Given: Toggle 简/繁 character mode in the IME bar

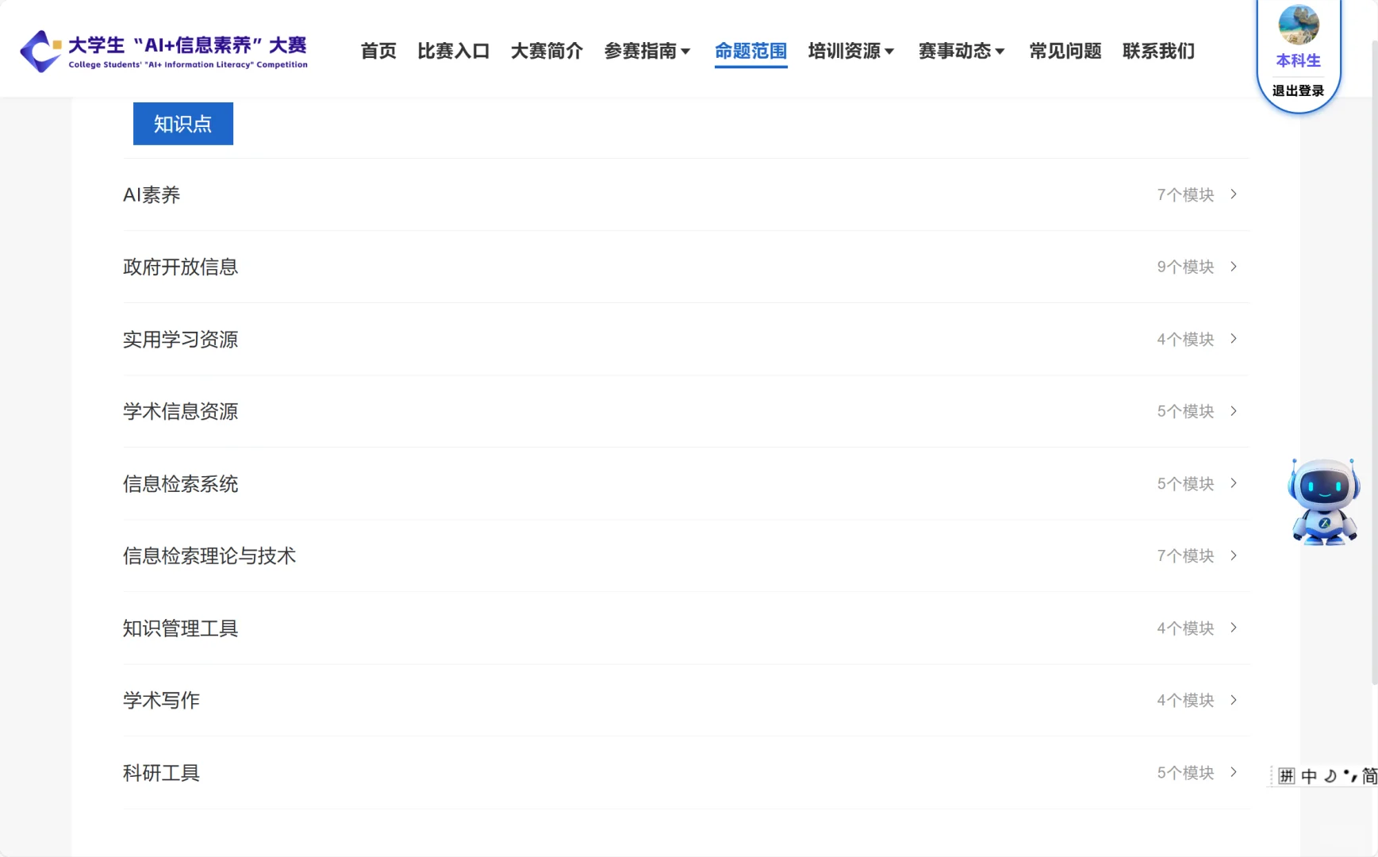Looking at the screenshot, I should (x=1370, y=776).
